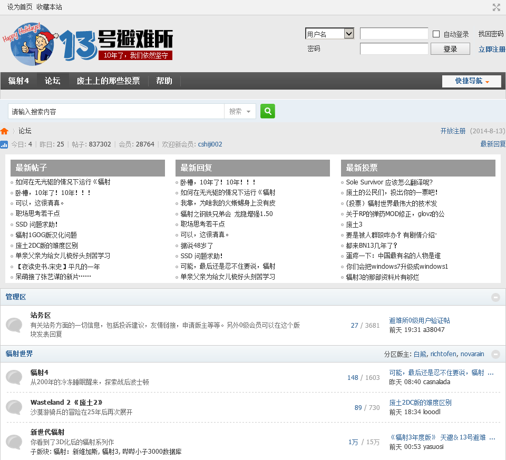This screenshot has width=506, height=460.
Task: Open sub-forum 辐射3
Action: [x=111, y=451]
